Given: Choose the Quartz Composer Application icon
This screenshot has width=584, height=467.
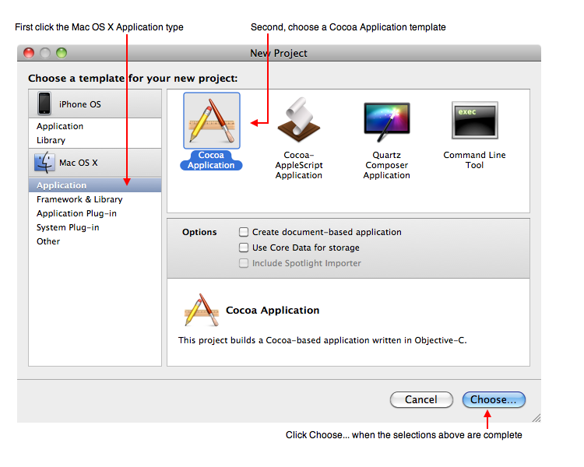Looking at the screenshot, I should (386, 121).
